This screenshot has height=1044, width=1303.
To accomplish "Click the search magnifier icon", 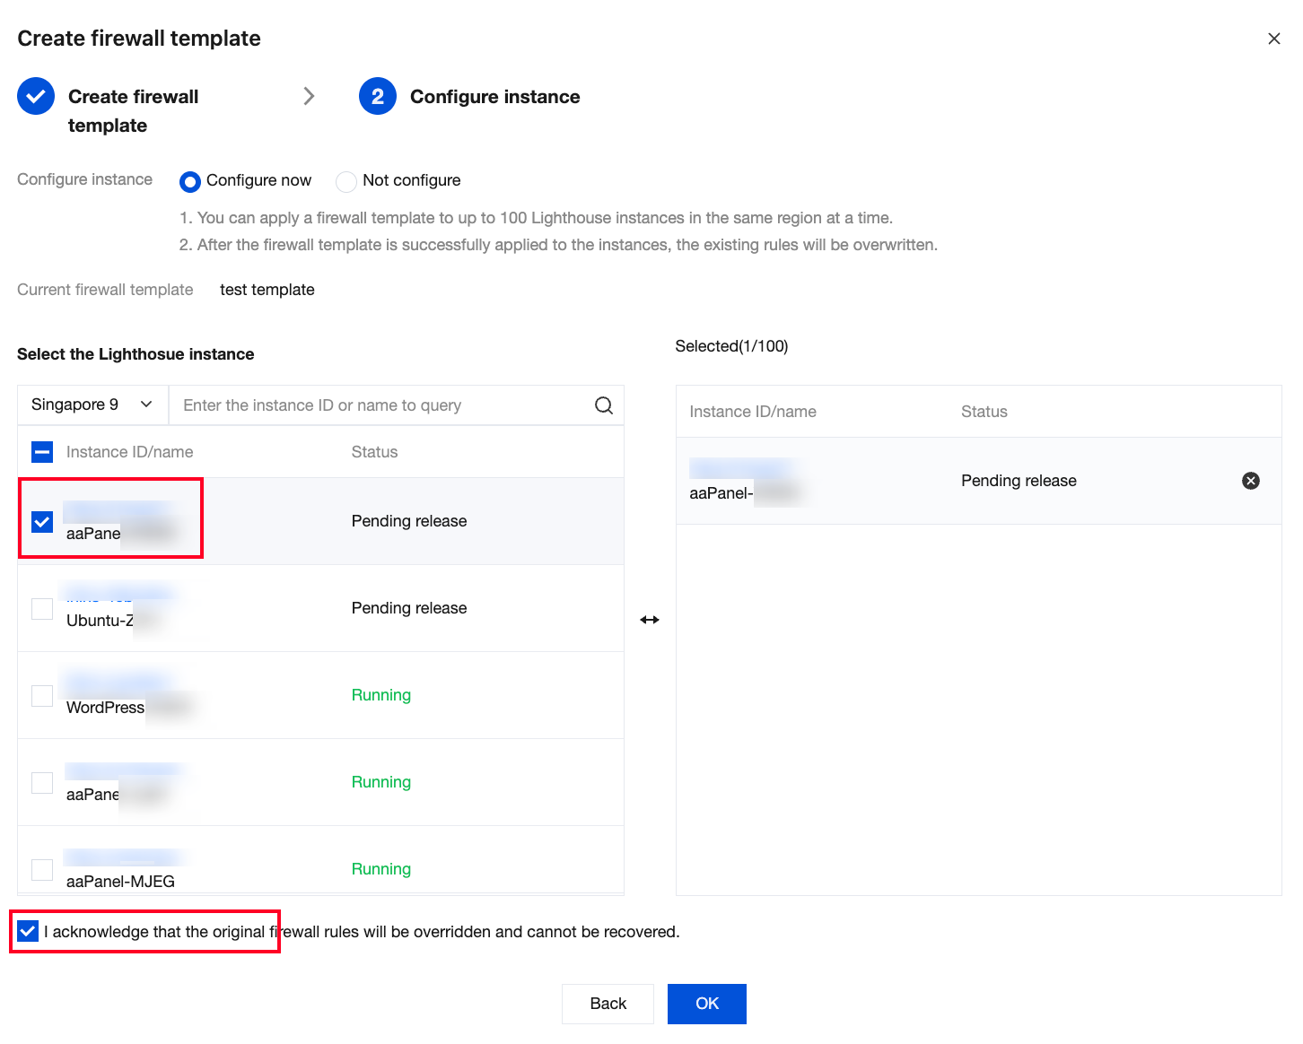I will (604, 405).
